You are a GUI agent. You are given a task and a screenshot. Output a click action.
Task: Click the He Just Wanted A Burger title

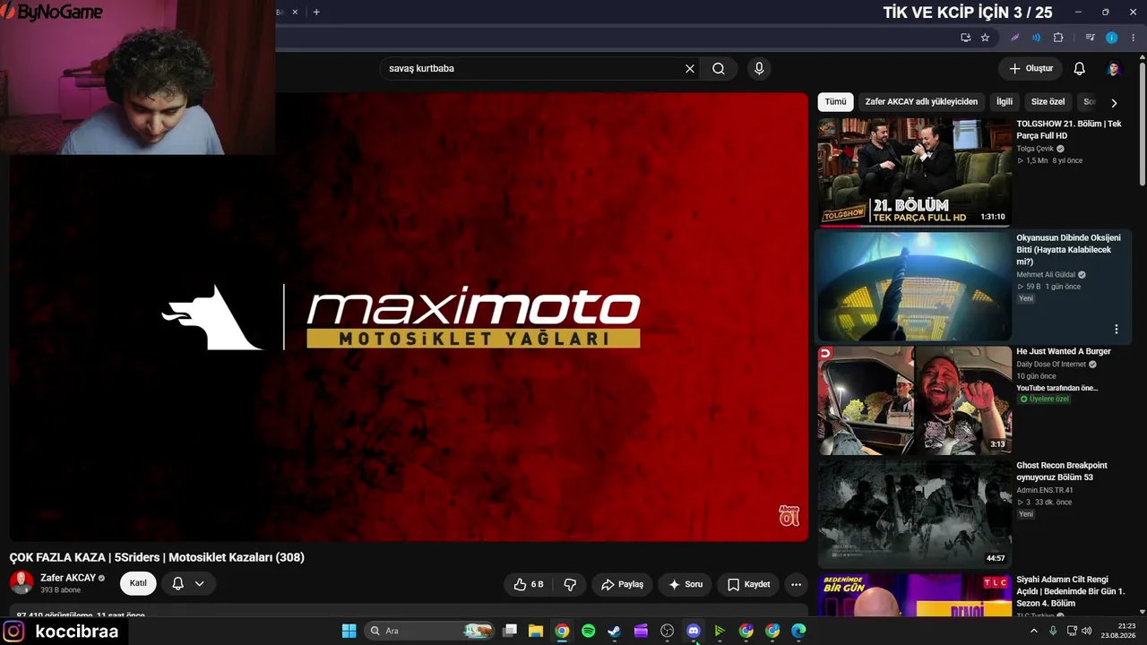(1064, 351)
